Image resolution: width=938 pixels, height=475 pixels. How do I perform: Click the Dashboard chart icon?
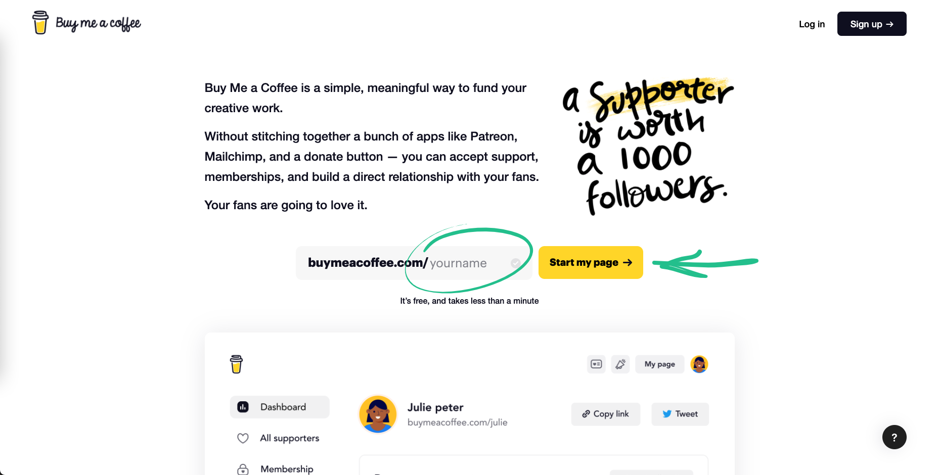click(243, 407)
